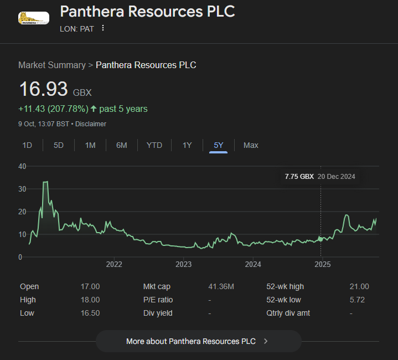
Task: Click the Panthera Resources tiger logo
Action: click(x=34, y=18)
